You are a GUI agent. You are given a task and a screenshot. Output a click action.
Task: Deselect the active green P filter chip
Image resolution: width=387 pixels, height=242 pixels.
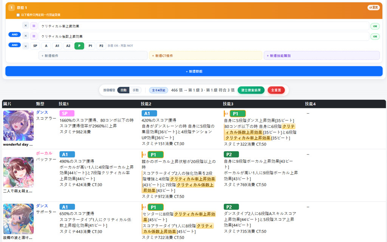click(x=79, y=46)
